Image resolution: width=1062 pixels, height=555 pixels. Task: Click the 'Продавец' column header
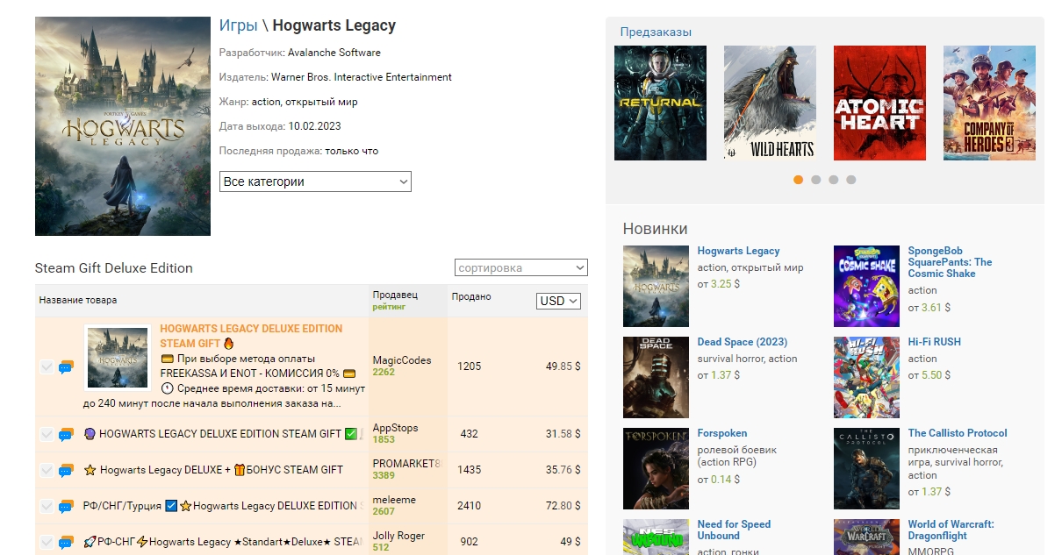coord(395,295)
